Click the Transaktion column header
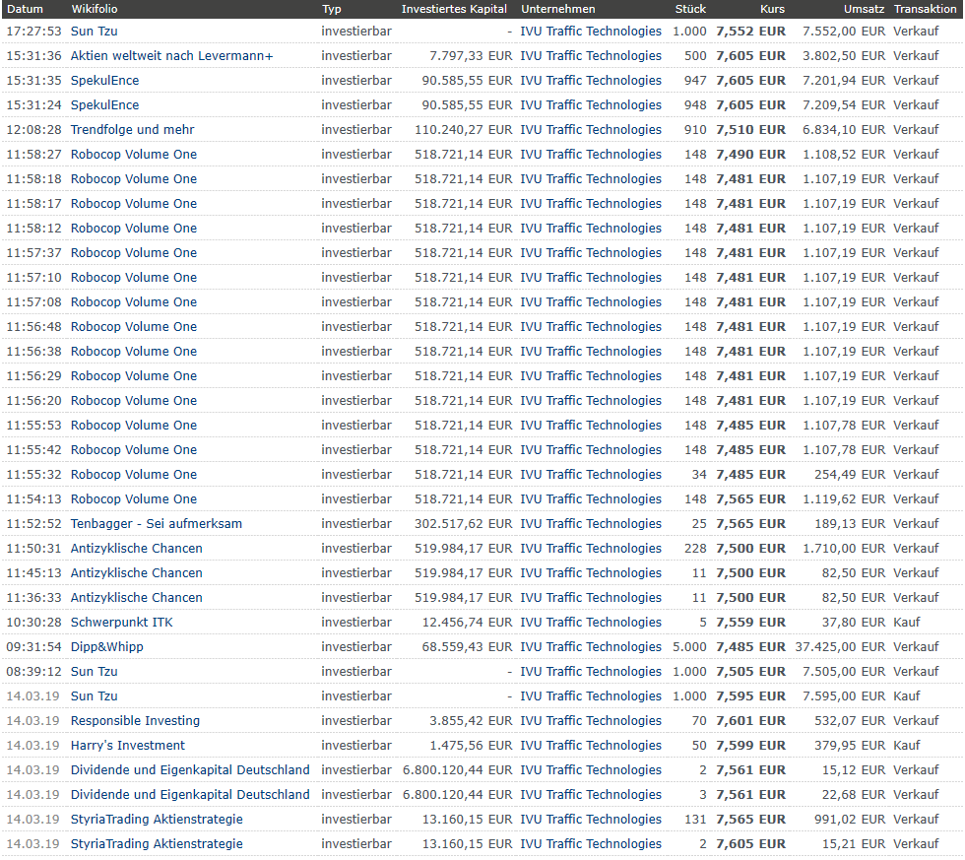The image size is (965, 860). point(925,9)
